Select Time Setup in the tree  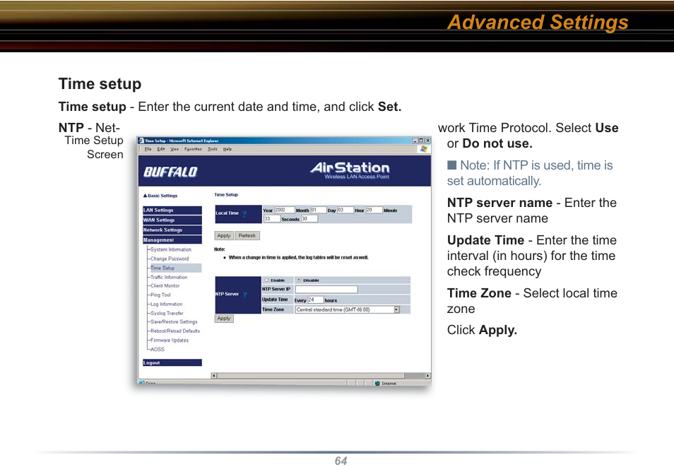162,268
